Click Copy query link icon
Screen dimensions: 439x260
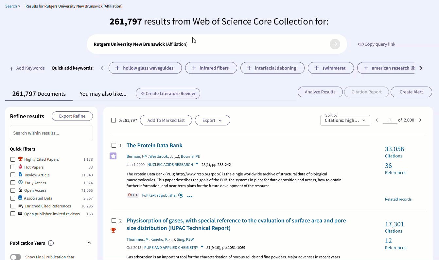tap(361, 44)
